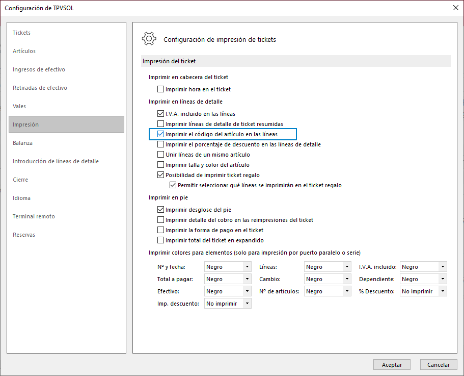Uncheck I.V.A. incluido en las líneas

tap(160, 113)
